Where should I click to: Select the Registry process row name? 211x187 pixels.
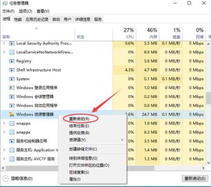point(24,61)
